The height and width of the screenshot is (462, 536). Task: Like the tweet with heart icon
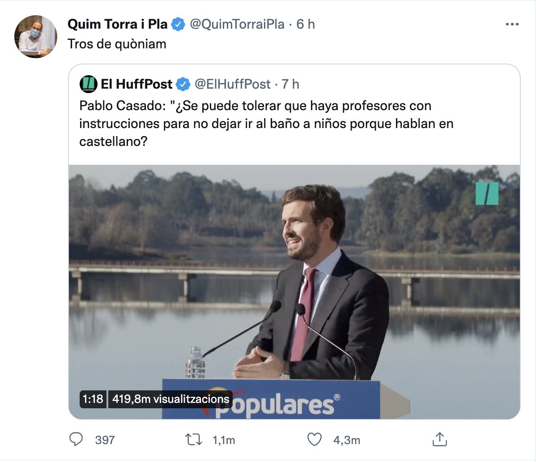click(315, 439)
